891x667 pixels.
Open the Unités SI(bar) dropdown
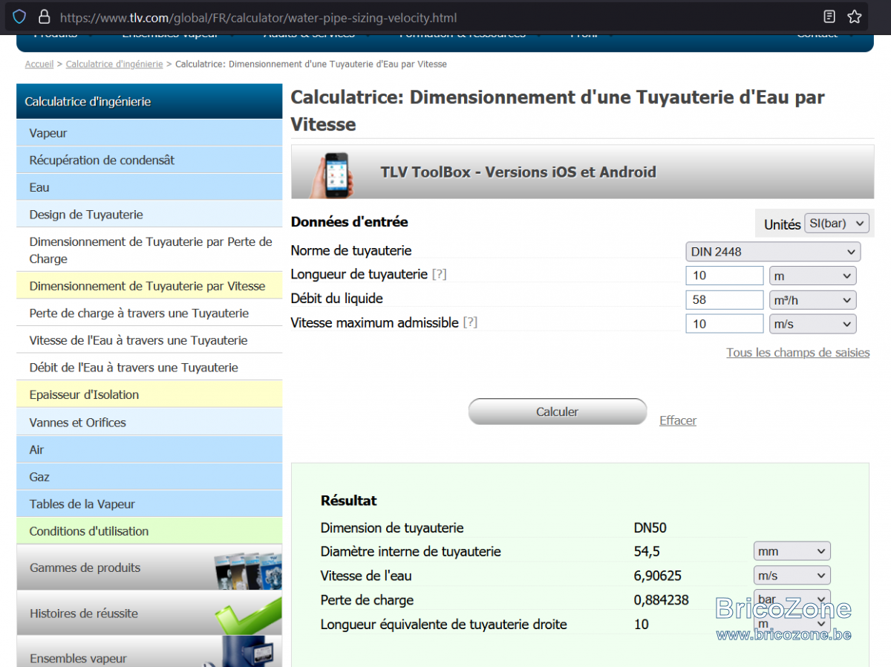click(837, 224)
